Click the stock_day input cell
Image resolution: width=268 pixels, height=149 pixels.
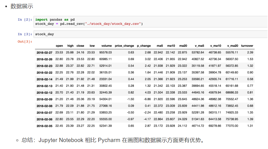tap(151, 34)
